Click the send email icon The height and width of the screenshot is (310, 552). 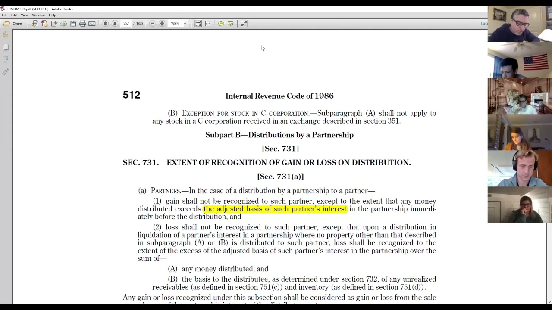[92, 24]
